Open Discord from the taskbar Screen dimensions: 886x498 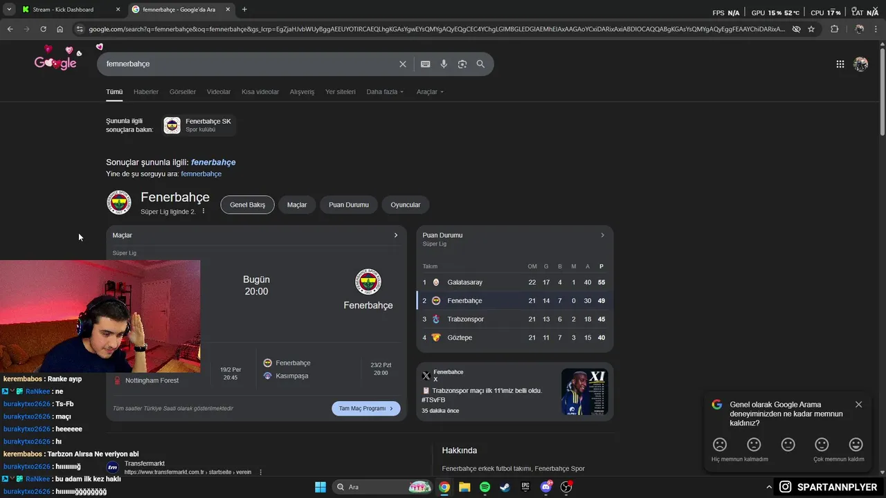click(546, 487)
